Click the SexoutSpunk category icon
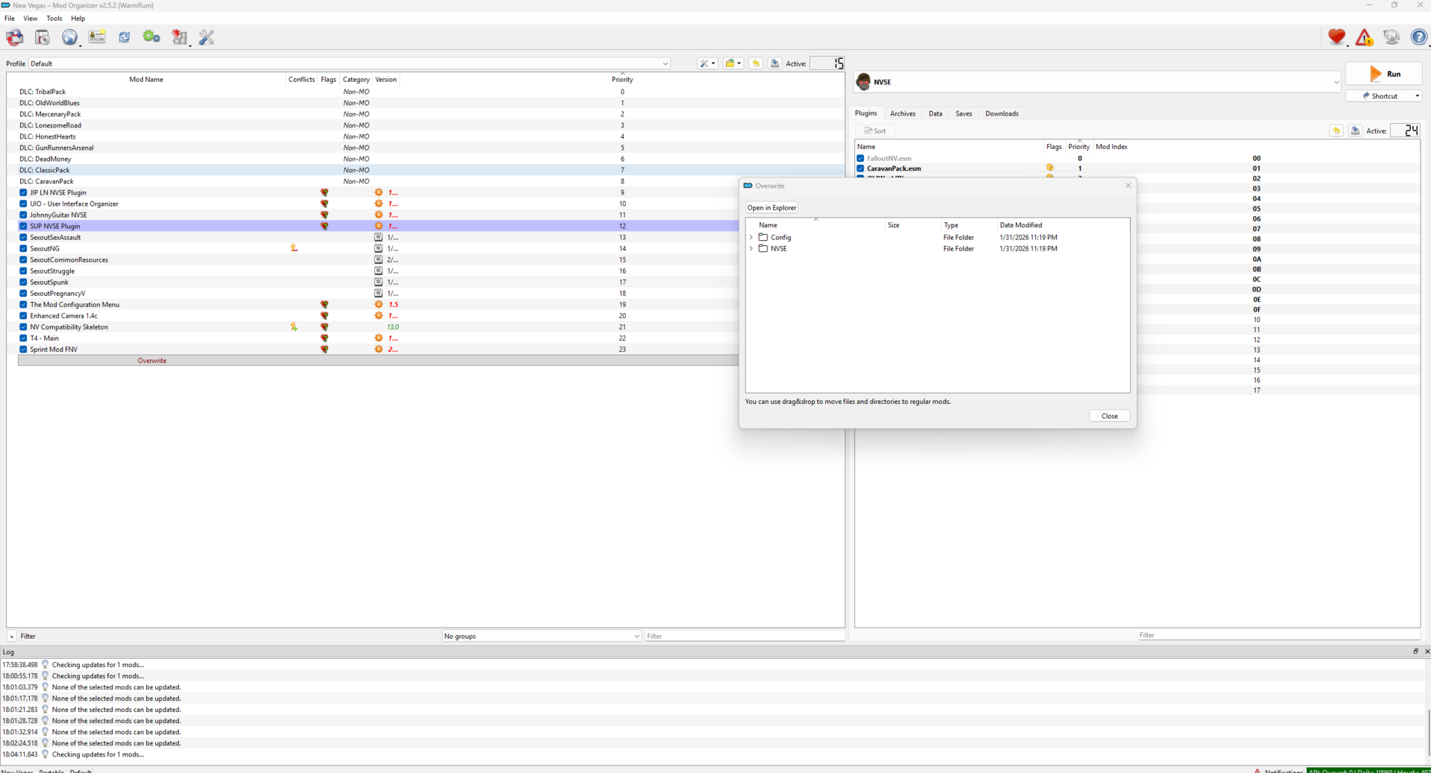Viewport: 1431px width, 773px height. [379, 282]
